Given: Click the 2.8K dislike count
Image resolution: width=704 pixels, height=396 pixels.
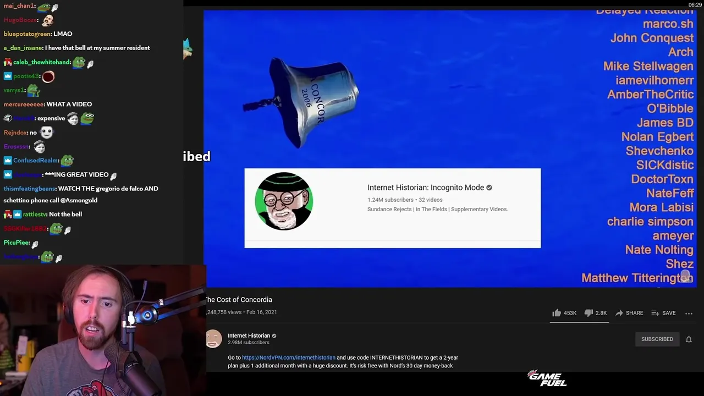Looking at the screenshot, I should [x=601, y=313].
